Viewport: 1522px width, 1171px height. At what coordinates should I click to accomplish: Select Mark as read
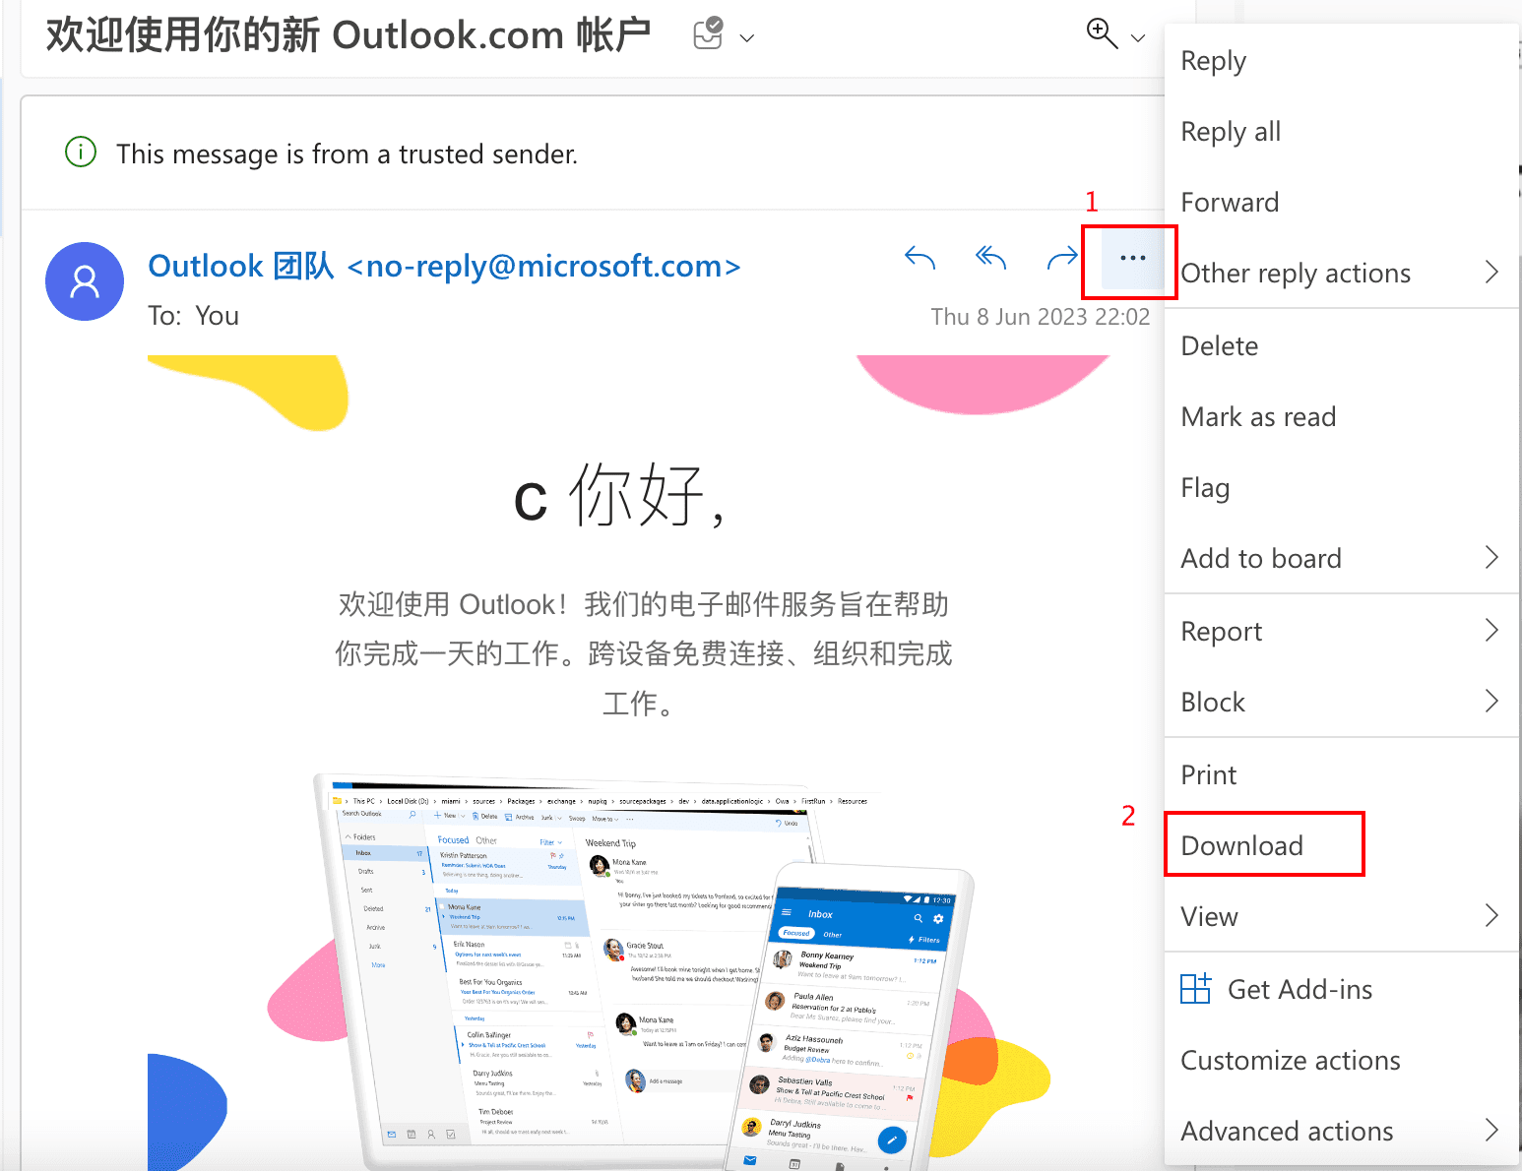(1341, 417)
